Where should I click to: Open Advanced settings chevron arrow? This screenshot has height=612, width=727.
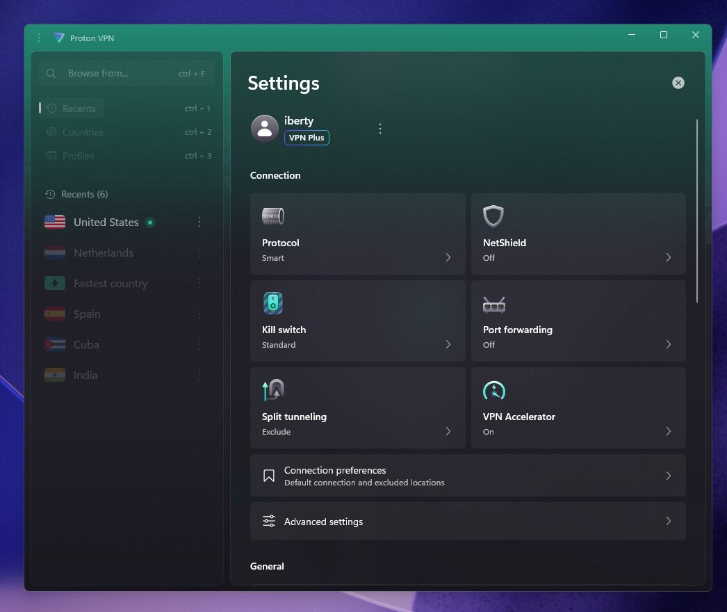point(668,521)
